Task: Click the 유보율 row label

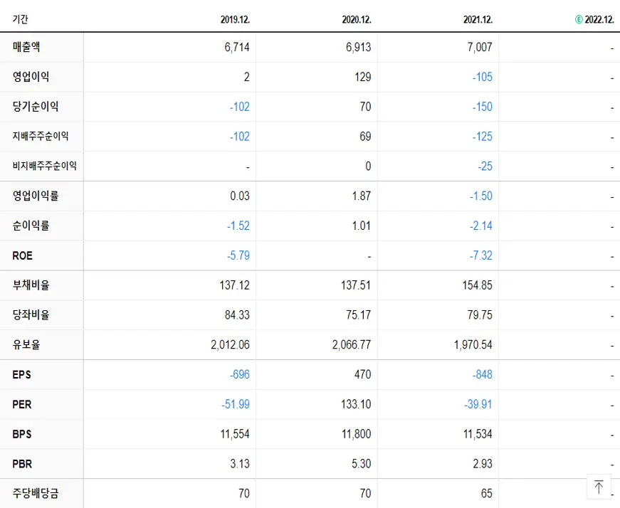Action: coord(26,344)
